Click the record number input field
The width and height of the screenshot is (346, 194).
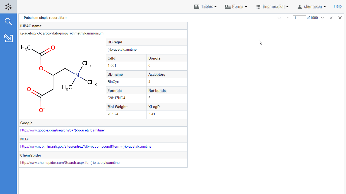pos(299,18)
